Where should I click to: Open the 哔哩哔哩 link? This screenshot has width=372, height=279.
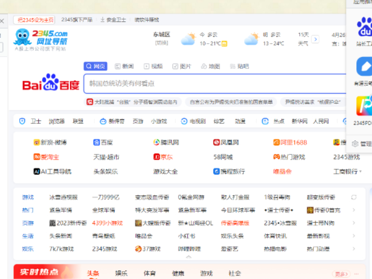tap(189, 249)
